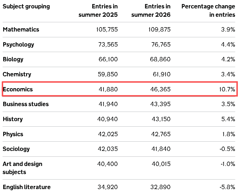
Task: Select the Art and design subjects label
Action: pyautogui.click(x=23, y=168)
